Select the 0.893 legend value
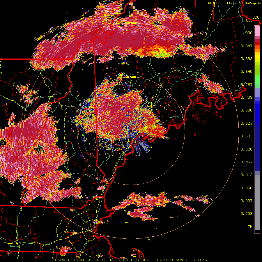Viewport: 262px width, 262px height. [247, 59]
